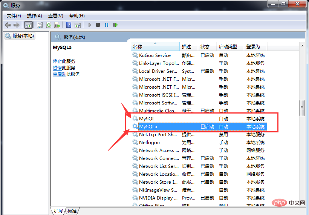309x215 pixels.
Task: Click the gear icon beside Netlogon
Action: tap(135, 142)
